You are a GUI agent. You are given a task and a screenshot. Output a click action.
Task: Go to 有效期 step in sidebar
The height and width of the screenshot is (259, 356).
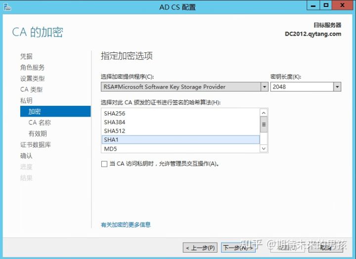point(38,133)
